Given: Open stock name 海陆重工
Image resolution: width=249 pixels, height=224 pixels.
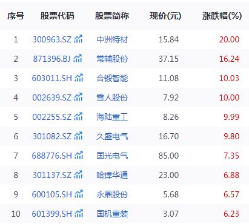Looking at the screenshot, I should point(112,117).
